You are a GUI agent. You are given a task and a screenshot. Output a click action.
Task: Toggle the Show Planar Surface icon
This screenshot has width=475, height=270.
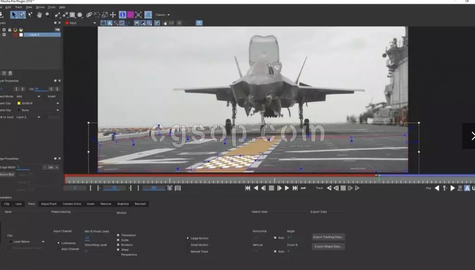coord(122,14)
